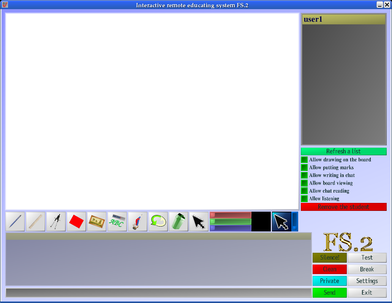Screen dimensions: 392x303
Task: Select the framed picture insert tool
Action: (x=97, y=222)
